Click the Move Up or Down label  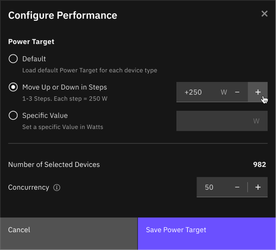click(65, 87)
